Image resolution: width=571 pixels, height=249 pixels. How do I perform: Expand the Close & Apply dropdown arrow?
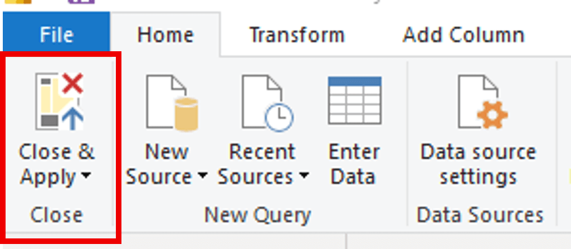point(85,177)
